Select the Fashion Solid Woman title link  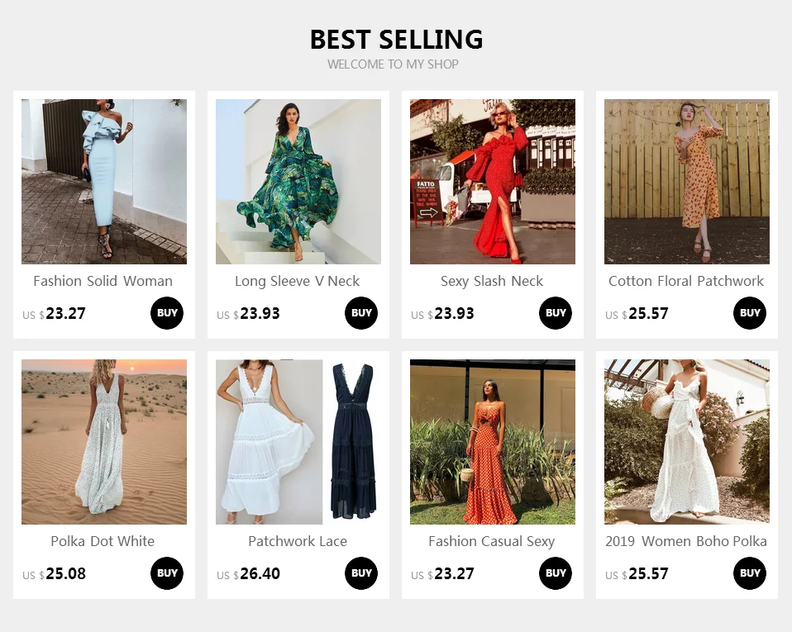point(103,281)
